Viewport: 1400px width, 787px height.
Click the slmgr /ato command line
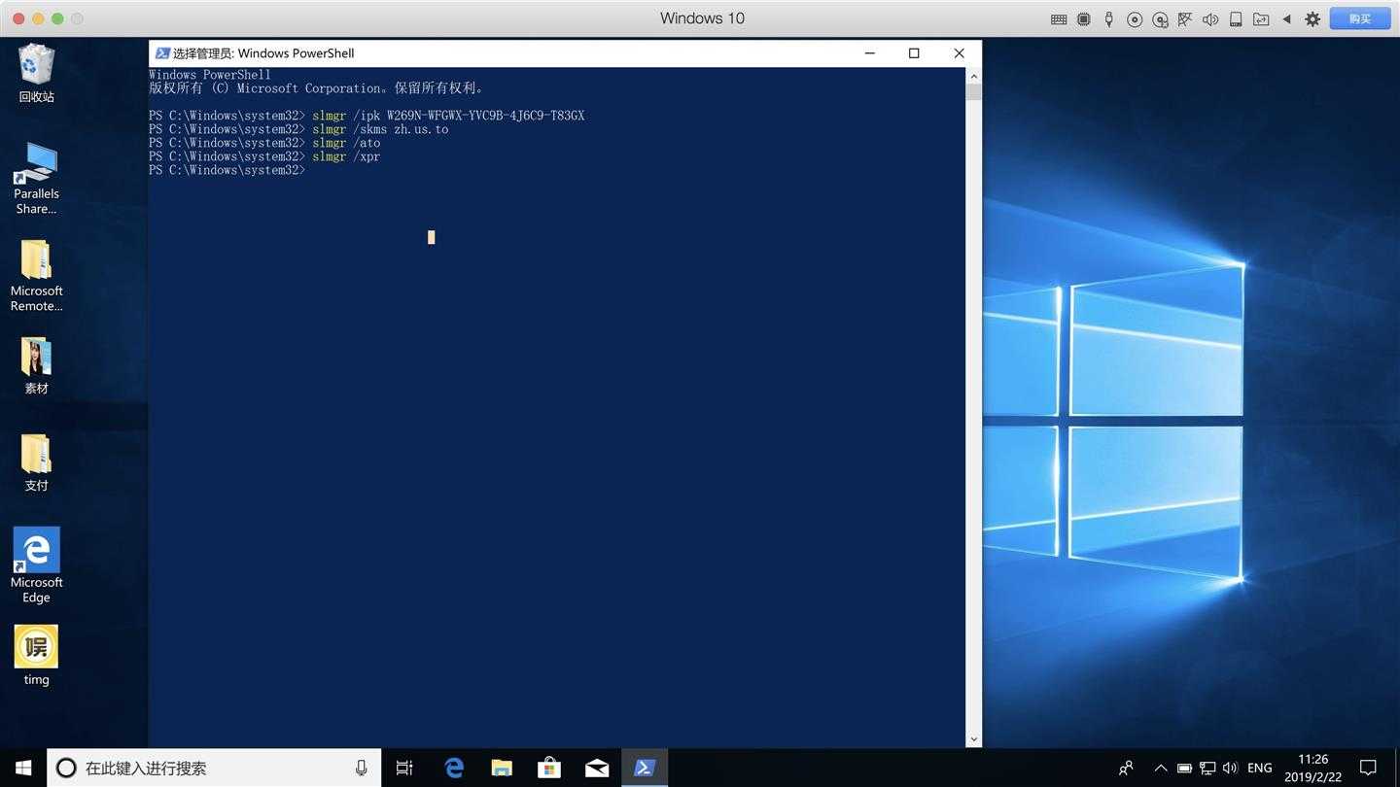coord(264,143)
